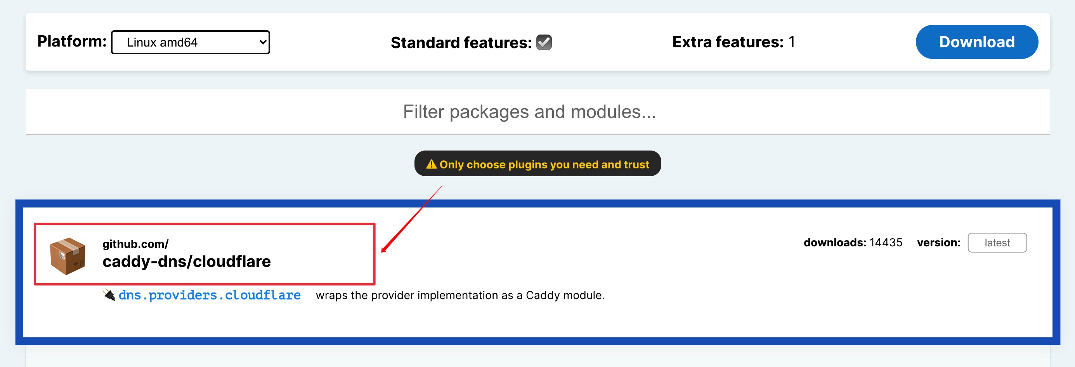The height and width of the screenshot is (367, 1075).
Task: Click the plugin trust warning banner
Action: pyautogui.click(x=537, y=164)
